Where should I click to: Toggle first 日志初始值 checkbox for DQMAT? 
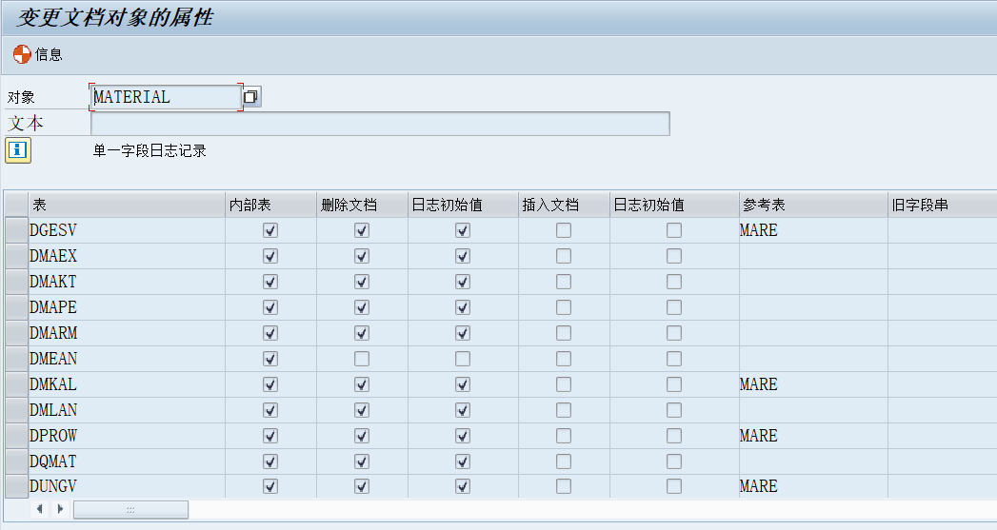(x=463, y=461)
